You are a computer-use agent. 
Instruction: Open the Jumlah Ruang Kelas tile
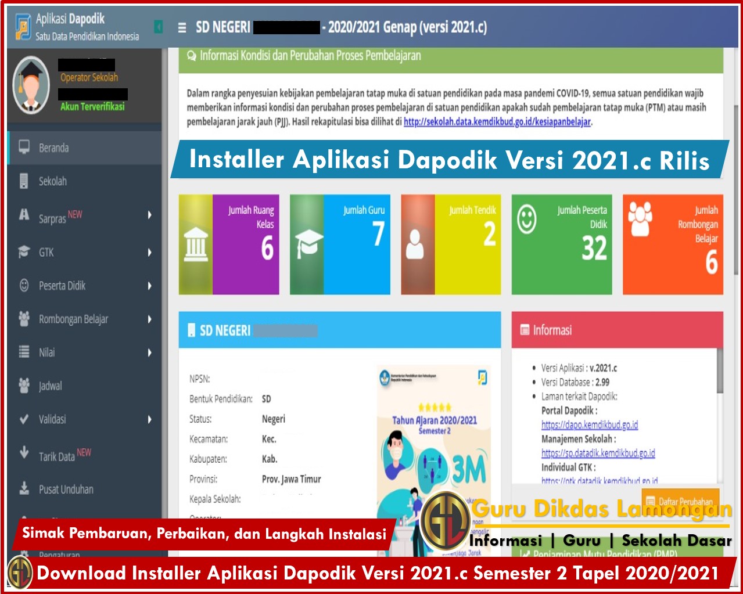pyautogui.click(x=229, y=244)
